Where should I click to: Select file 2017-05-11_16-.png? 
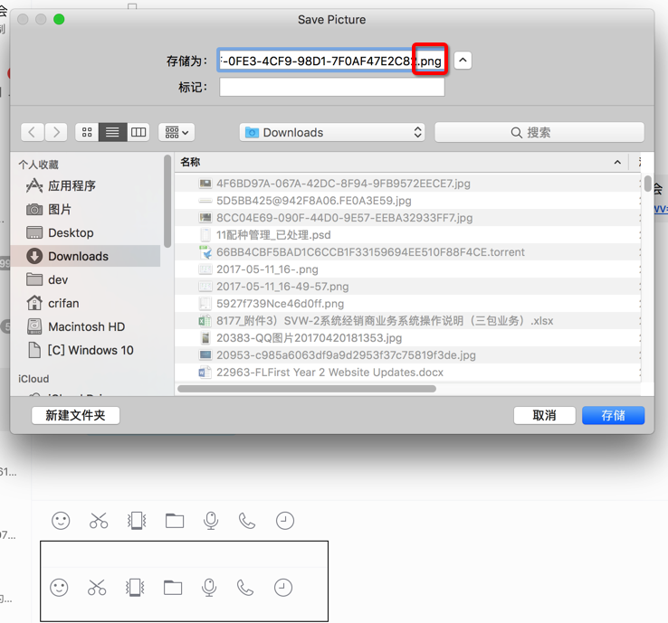[407, 269]
